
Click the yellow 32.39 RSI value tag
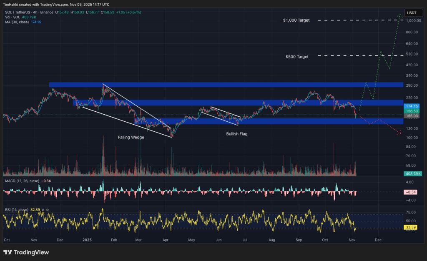(410, 227)
